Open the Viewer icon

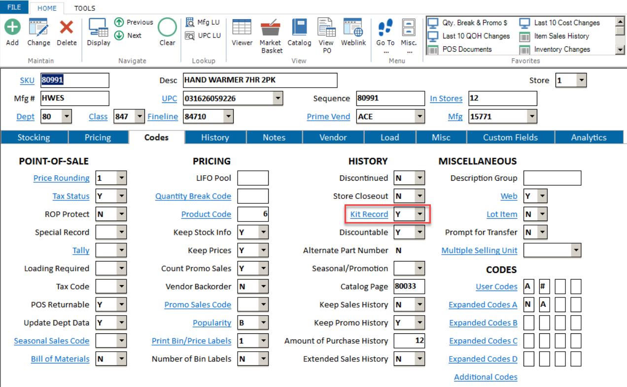pos(242,27)
